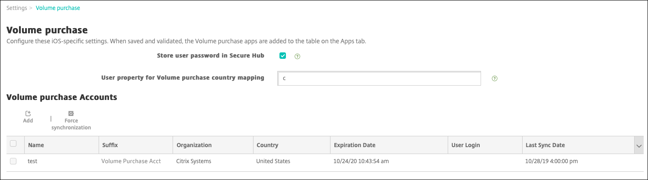Click the Volume purchase breadcrumb link
The image size is (648, 180).
[x=58, y=8]
